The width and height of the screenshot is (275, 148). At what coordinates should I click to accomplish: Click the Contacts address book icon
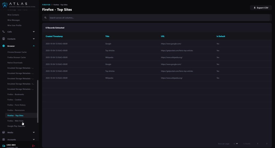click(x=3, y=39)
